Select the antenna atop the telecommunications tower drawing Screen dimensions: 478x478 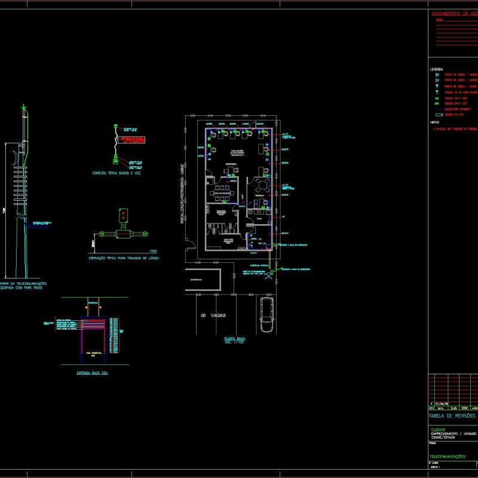pyautogui.click(x=24, y=109)
